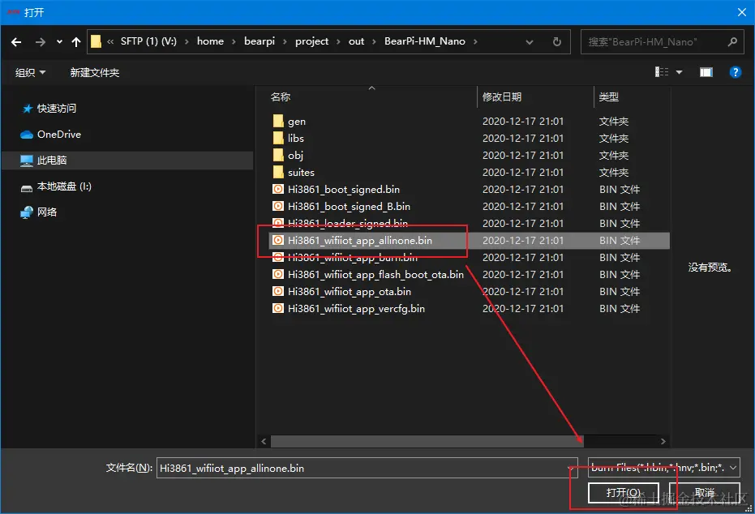Click the home breadcrumb in address bar
This screenshot has height=514, width=755.
(210, 41)
